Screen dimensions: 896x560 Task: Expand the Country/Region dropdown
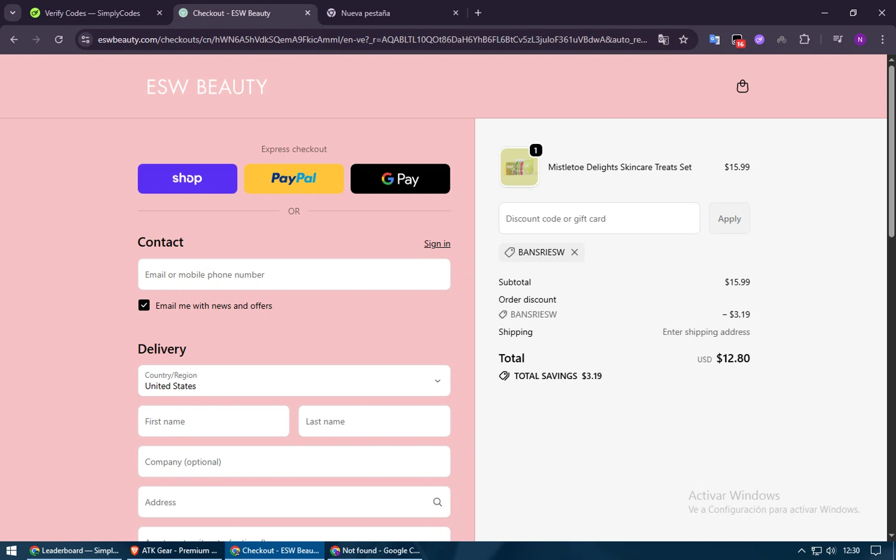(x=294, y=381)
